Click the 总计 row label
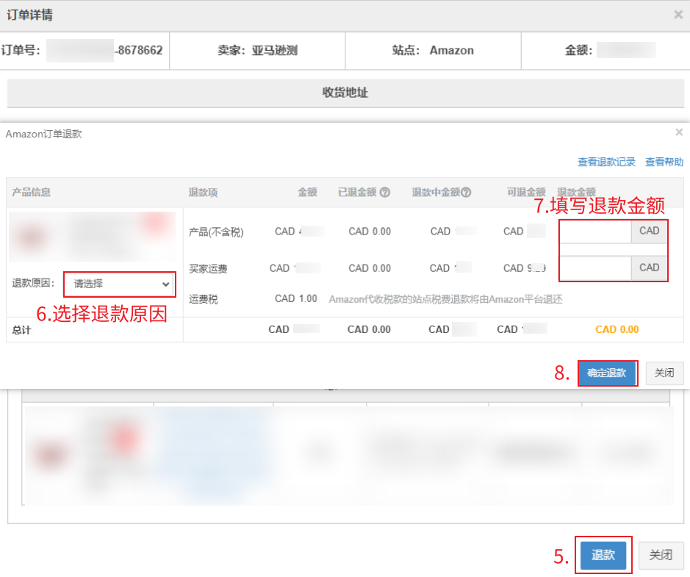 coord(21,330)
